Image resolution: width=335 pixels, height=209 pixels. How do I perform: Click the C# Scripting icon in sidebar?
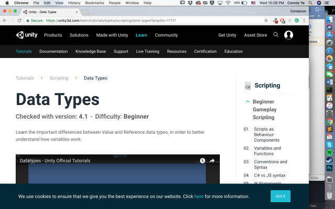[x=248, y=86]
